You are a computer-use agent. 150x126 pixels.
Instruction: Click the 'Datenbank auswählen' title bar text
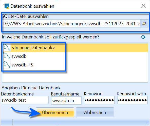tap(32, 6)
